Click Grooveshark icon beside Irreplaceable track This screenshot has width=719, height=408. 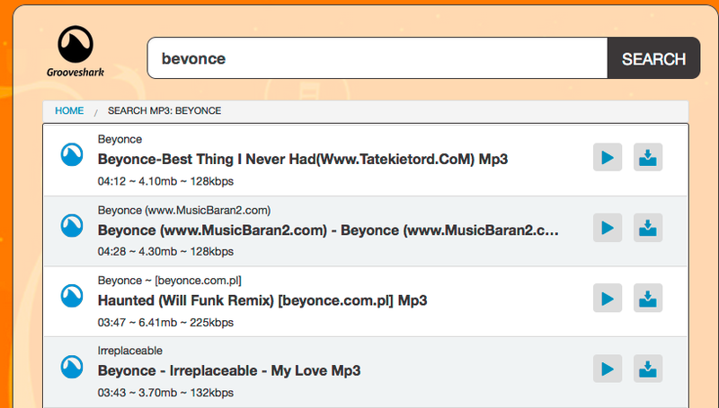click(x=72, y=367)
